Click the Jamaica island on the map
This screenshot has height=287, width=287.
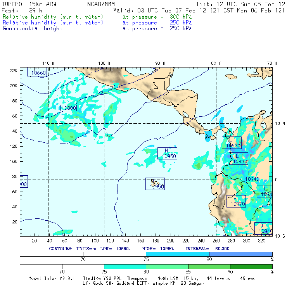click(x=231, y=76)
